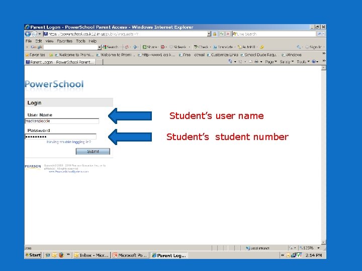Open the Recent Pages dropdown next to Forward
Image resolution: width=362 pixels, height=271 pixels.
pos(40,34)
